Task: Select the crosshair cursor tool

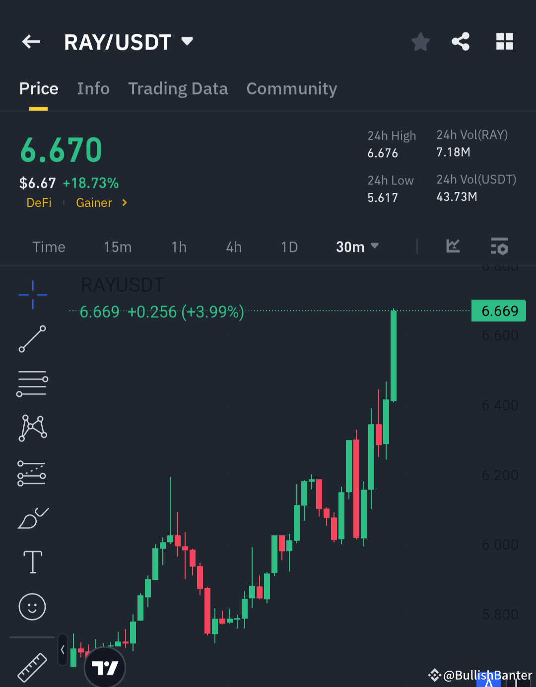Action: click(x=32, y=295)
